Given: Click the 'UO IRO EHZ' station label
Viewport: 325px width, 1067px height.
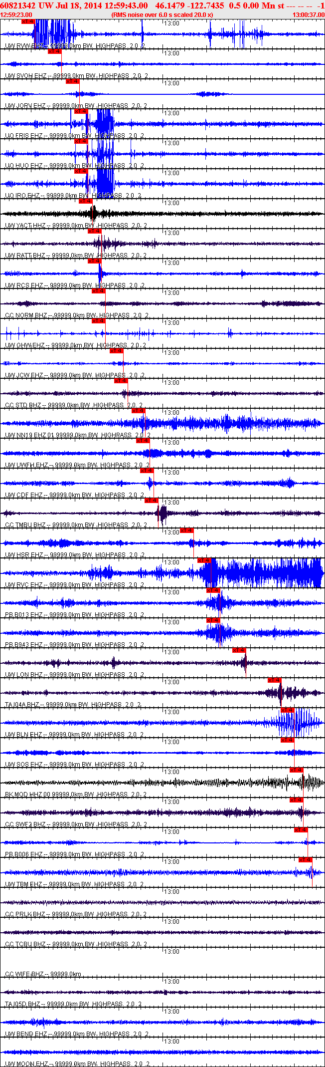Looking at the screenshot, I should tap(23, 196).
